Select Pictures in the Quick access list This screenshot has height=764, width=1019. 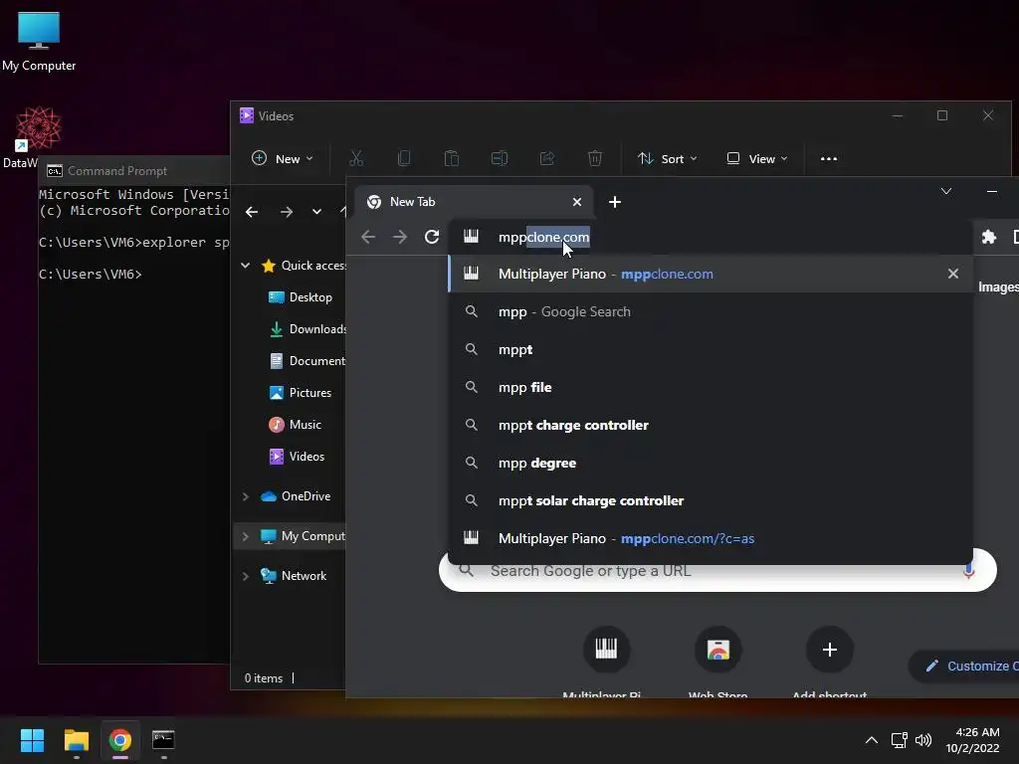click(x=301, y=392)
